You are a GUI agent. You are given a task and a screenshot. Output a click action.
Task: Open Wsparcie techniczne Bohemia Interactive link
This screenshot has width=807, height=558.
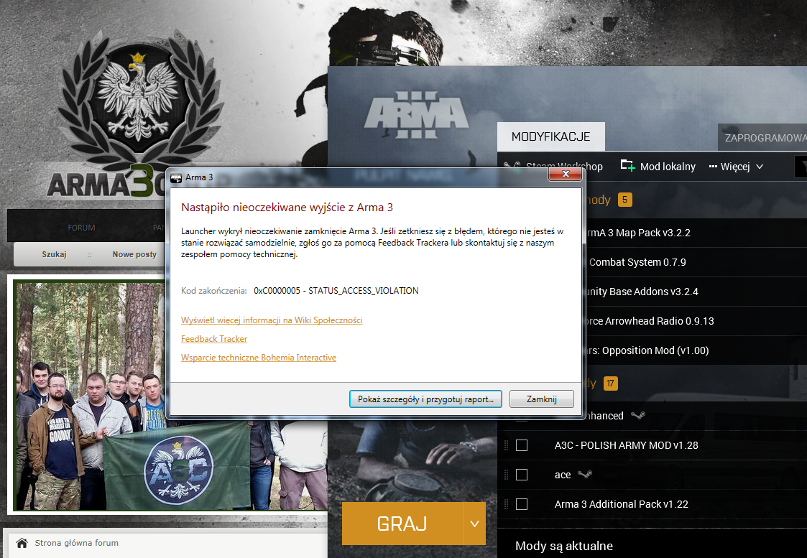click(x=259, y=358)
